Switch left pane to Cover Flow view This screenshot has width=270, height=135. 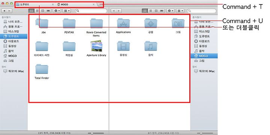click(x=48, y=11)
